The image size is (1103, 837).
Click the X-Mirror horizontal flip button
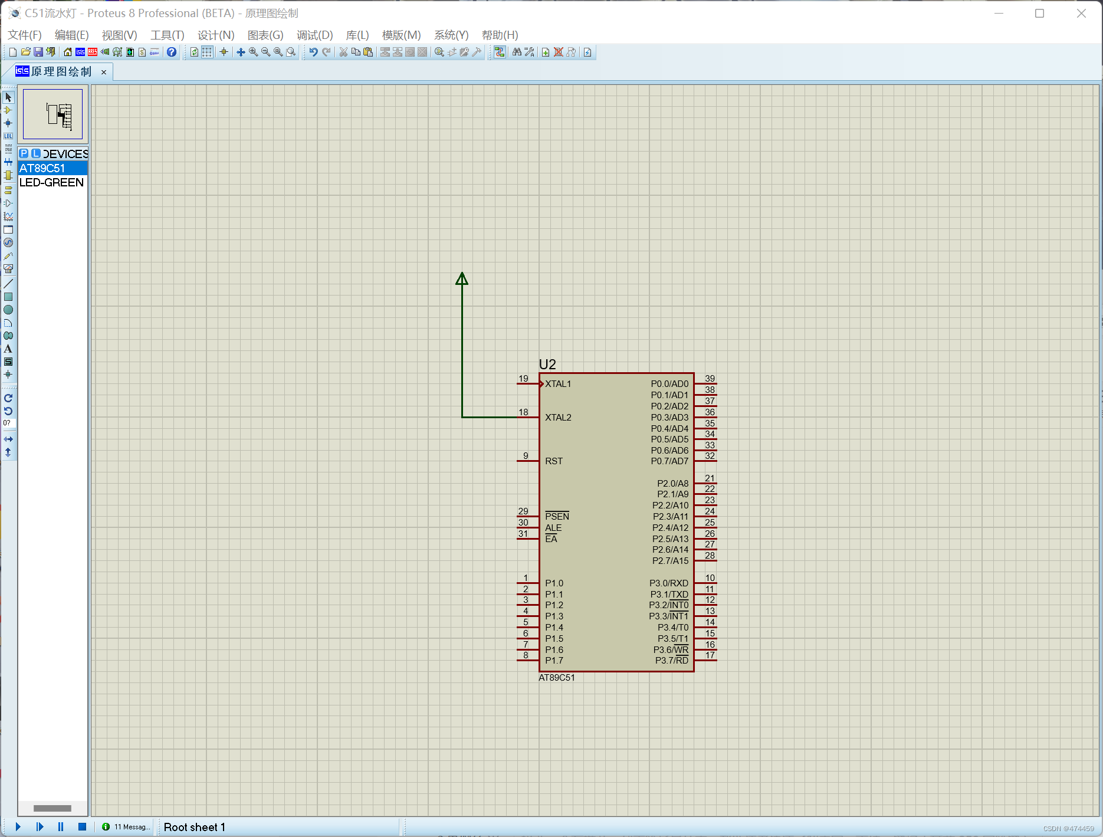(x=8, y=439)
